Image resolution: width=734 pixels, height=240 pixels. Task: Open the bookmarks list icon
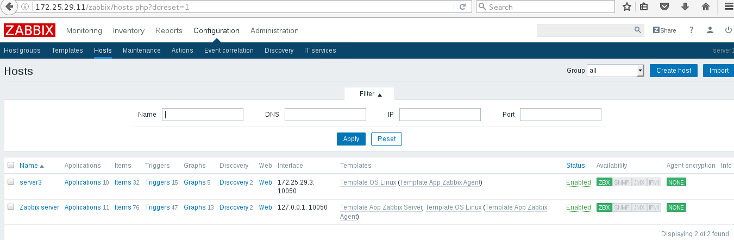[x=644, y=7]
